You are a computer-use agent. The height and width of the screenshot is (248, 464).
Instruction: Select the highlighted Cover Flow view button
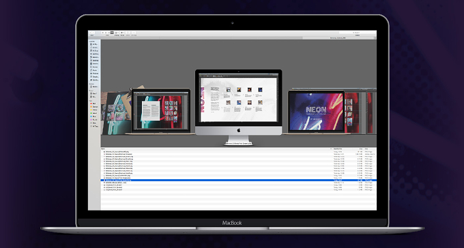point(112,33)
